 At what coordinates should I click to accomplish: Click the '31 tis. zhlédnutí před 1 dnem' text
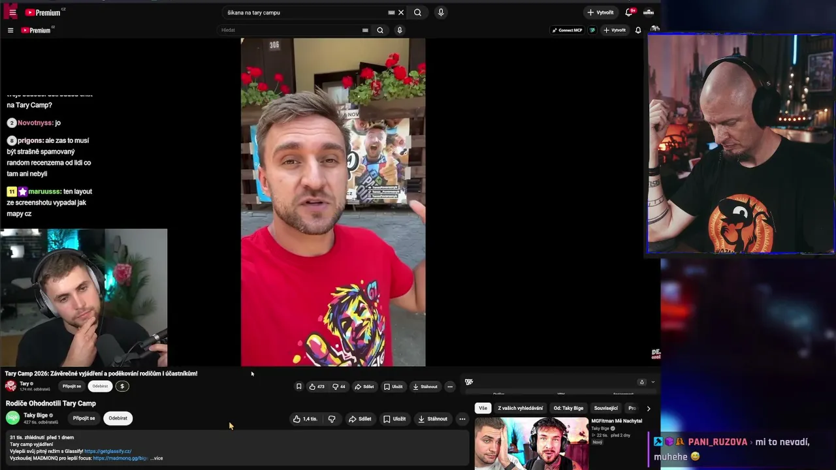pos(42,437)
